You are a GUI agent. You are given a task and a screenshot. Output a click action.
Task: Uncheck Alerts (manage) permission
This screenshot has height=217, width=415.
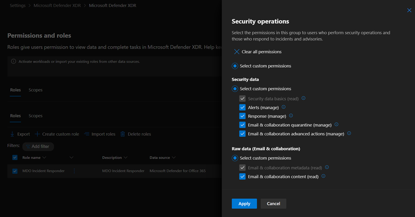(243, 107)
